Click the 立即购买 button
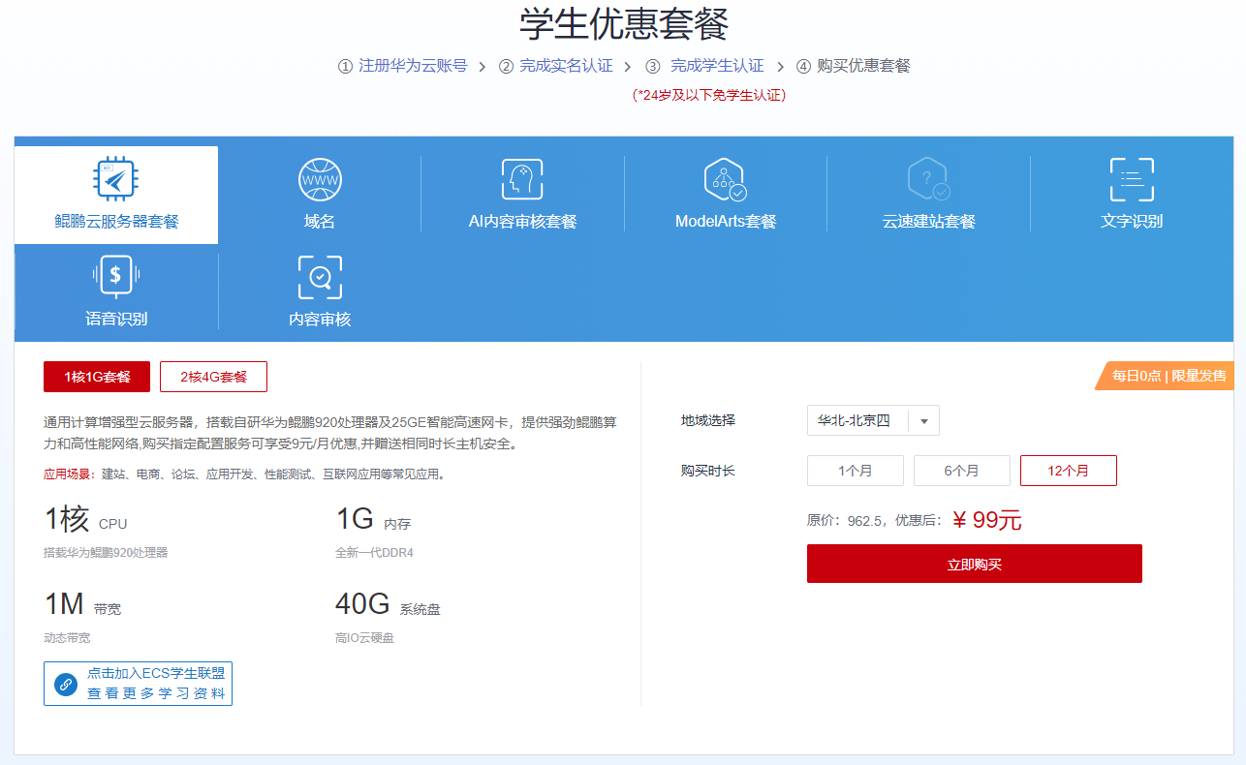 click(975, 564)
